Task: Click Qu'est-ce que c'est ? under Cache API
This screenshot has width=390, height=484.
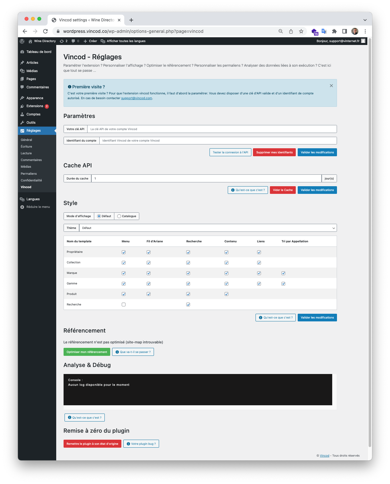Action: tap(248, 190)
